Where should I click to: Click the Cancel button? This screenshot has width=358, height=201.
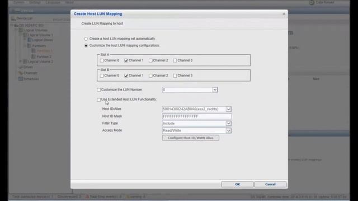[x=270, y=184]
